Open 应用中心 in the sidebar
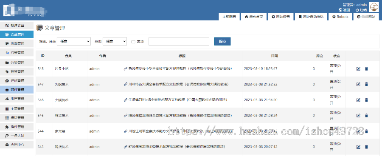This screenshot has width=382, height=156. (x=17, y=145)
